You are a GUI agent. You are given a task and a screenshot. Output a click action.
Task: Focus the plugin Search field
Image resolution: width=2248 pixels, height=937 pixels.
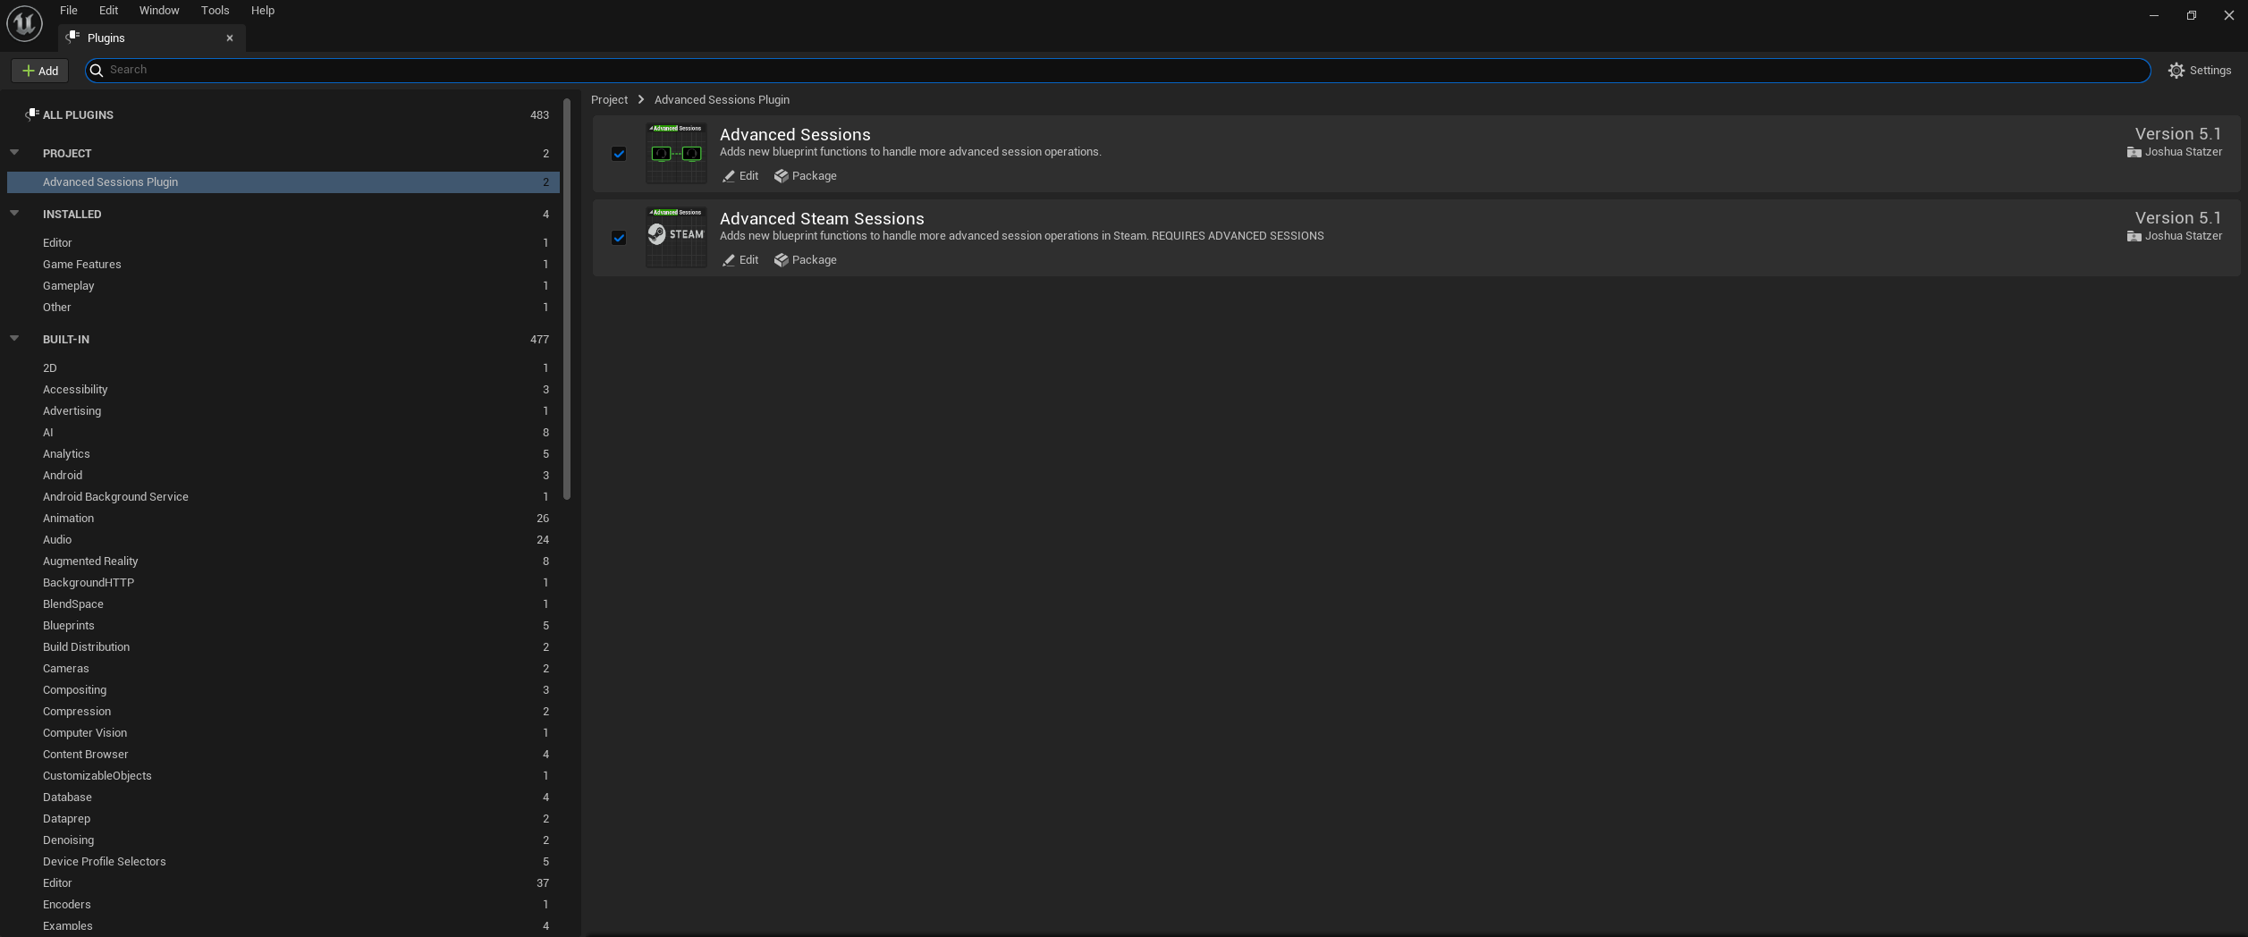tap(1118, 71)
